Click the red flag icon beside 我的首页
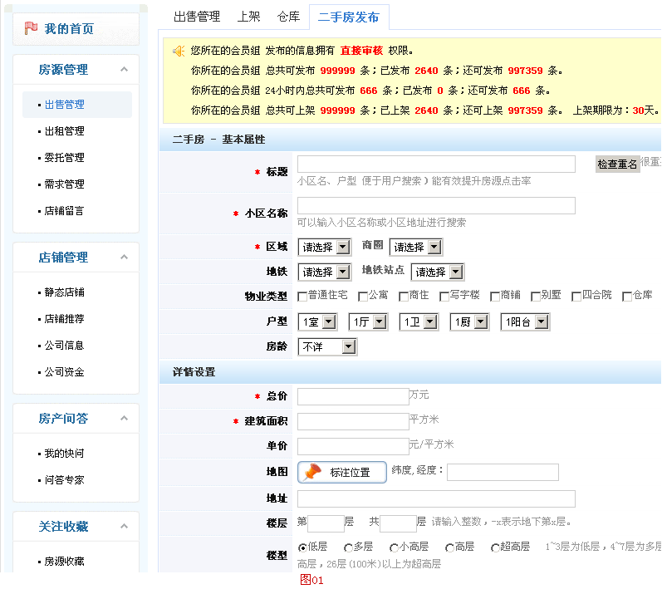Image resolution: width=662 pixels, height=589 pixels. click(x=31, y=28)
